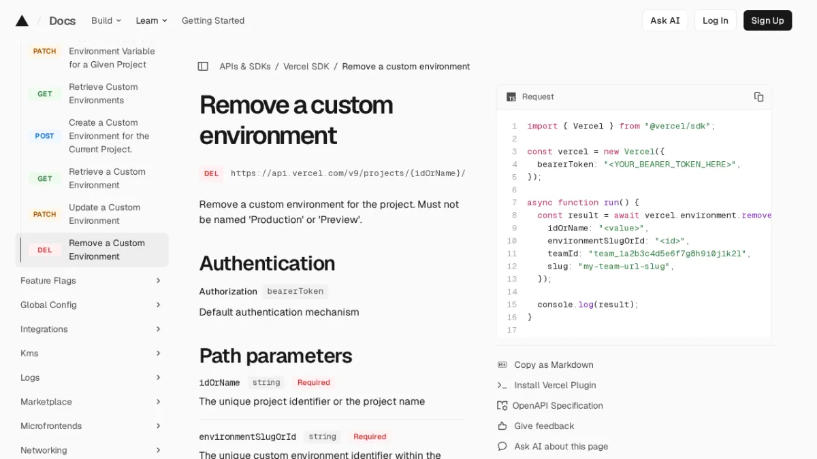The image size is (817, 459).
Task: Click the DEL badge beside API URL
Action: (211, 173)
